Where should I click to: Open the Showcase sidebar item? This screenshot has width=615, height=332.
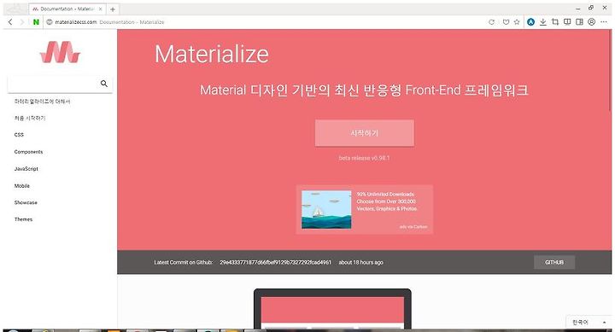[x=26, y=202]
